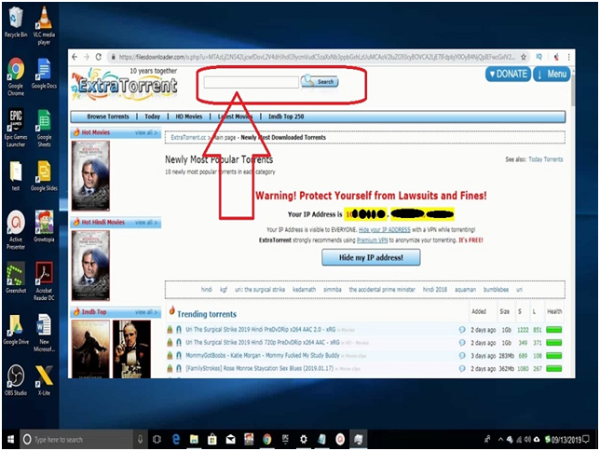Open Google Chrome desktop shortcut
The width and height of the screenshot is (600, 451).
[16, 76]
